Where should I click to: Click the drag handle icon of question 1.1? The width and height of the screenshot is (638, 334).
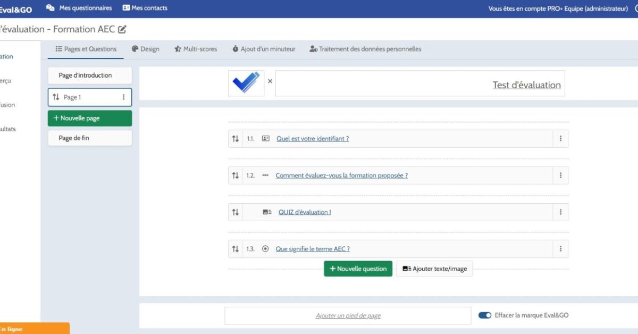(x=236, y=138)
